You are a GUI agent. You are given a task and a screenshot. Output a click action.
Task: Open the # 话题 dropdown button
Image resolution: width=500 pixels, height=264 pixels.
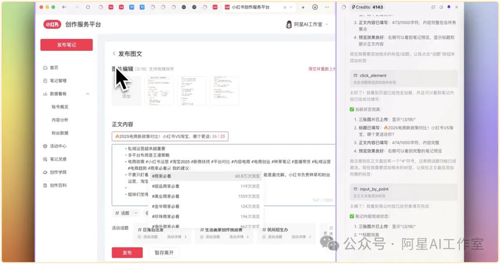click(126, 213)
